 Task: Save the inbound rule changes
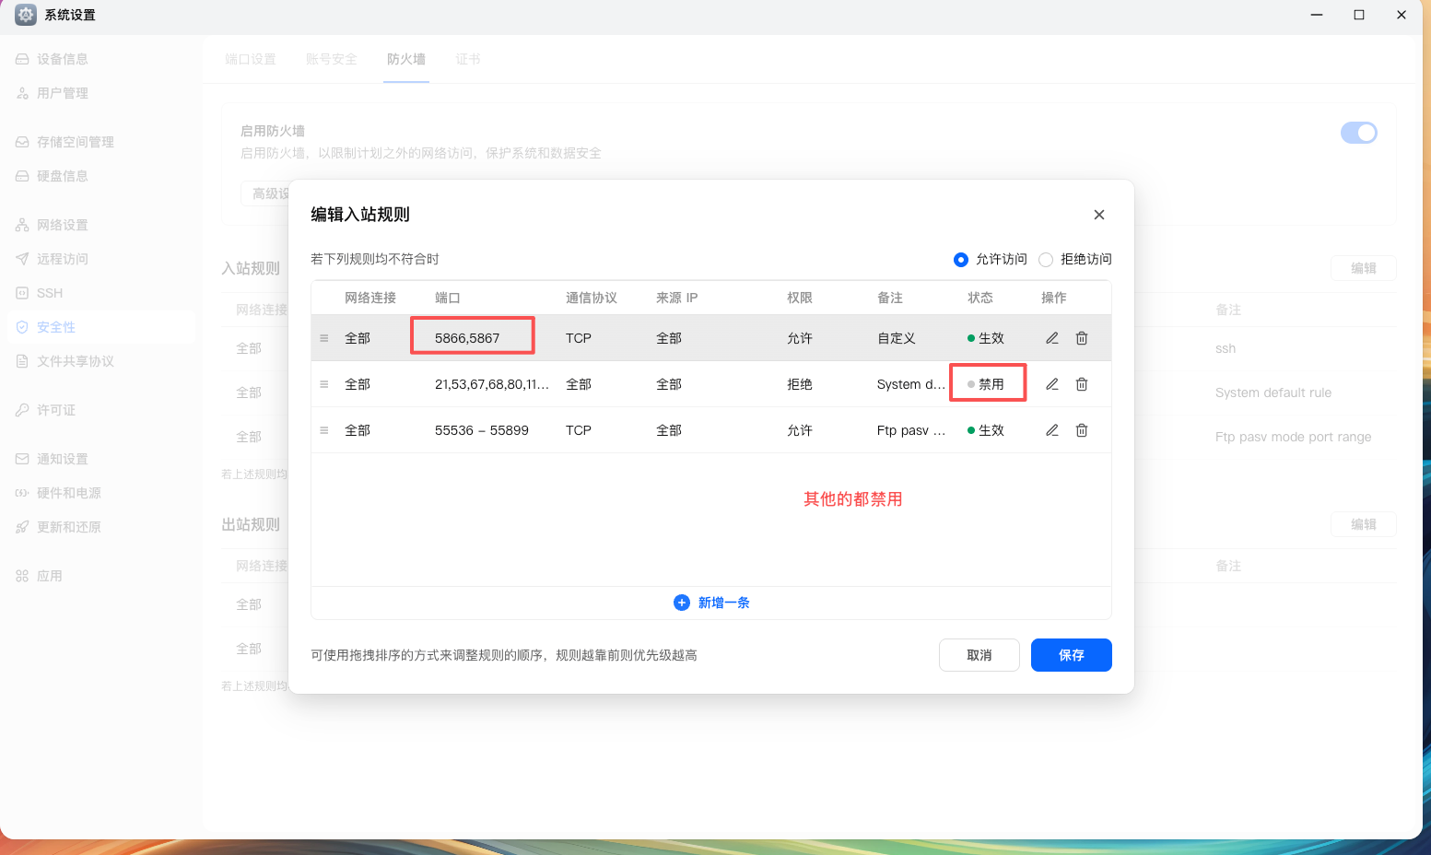click(1071, 655)
